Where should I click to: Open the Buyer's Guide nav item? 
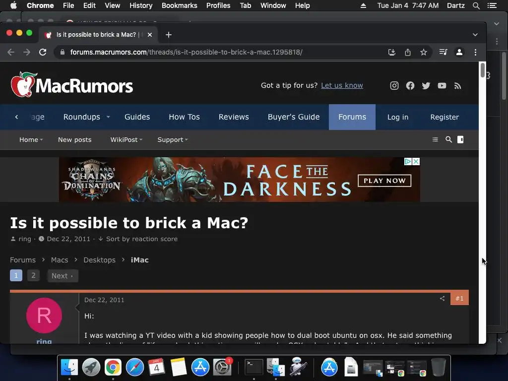coord(294,117)
